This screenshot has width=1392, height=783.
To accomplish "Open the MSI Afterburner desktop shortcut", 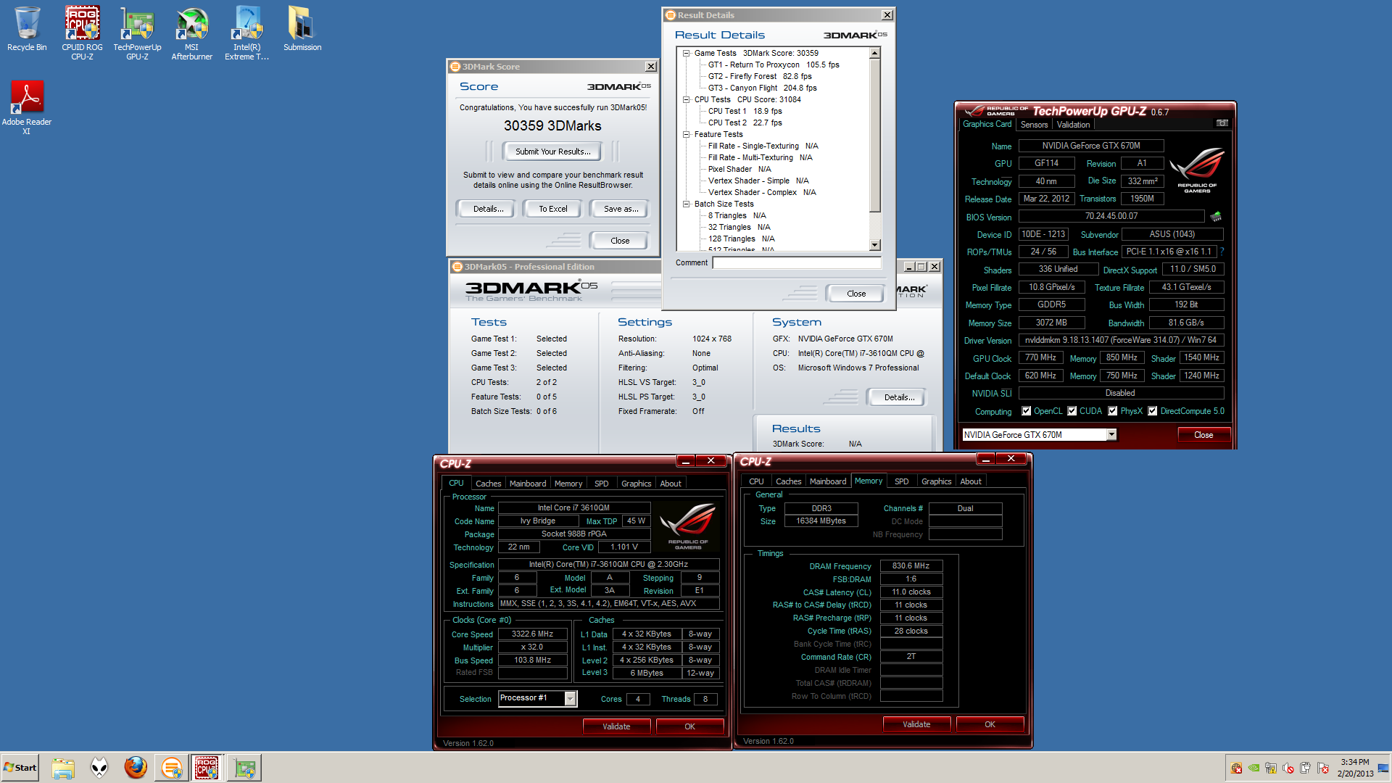I will pyautogui.click(x=191, y=33).
